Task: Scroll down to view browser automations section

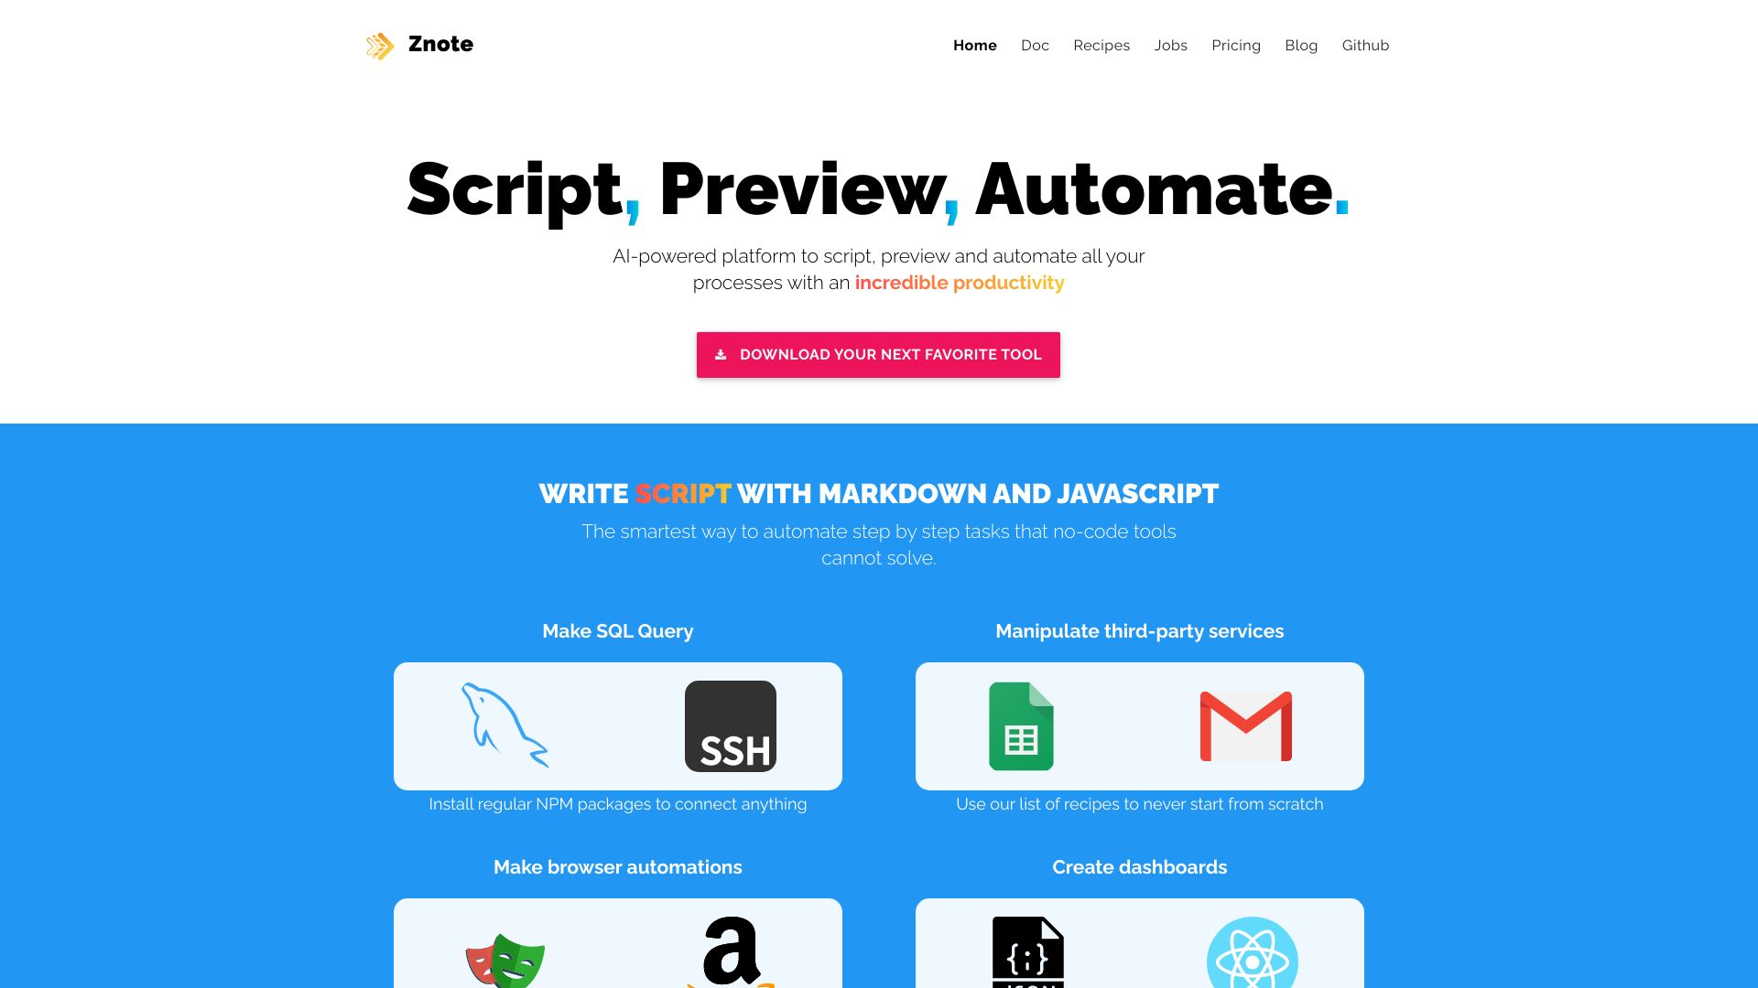Action: coord(617,866)
